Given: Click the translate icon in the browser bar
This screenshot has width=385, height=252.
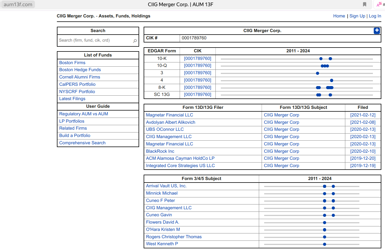Looking at the screenshot, I should [x=379, y=4].
